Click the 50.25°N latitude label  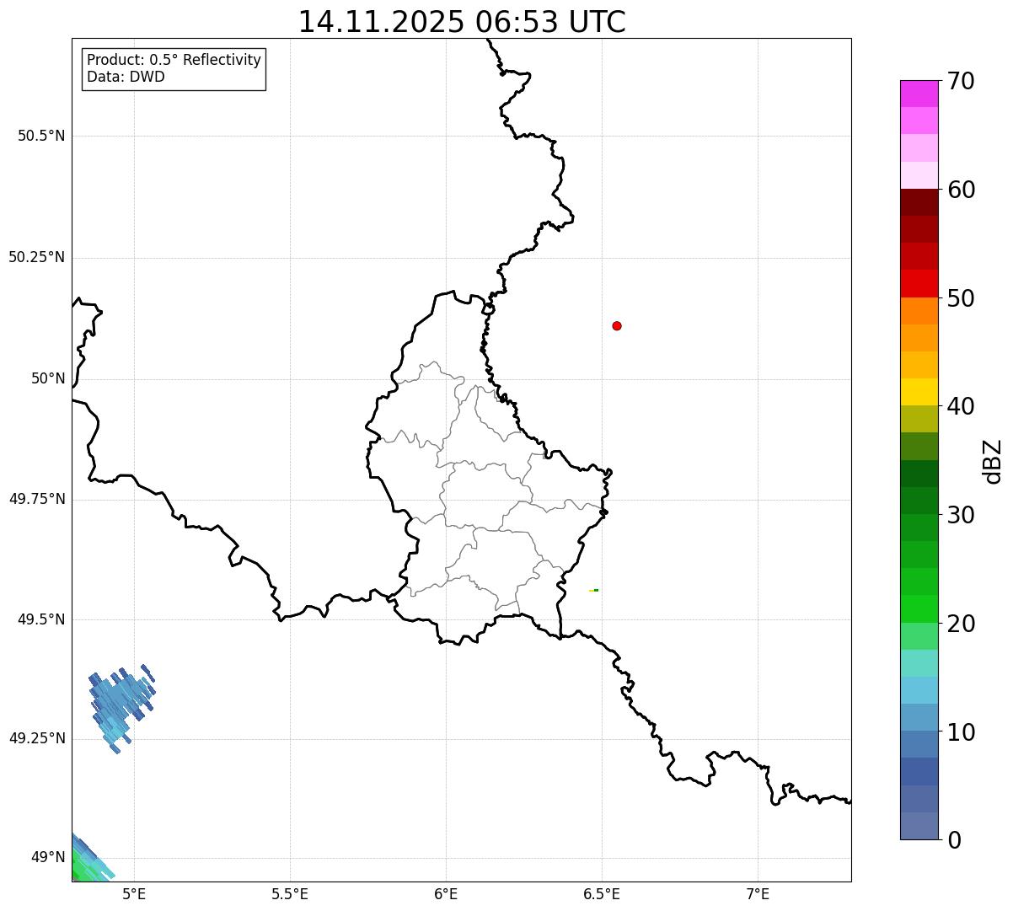coord(37,257)
